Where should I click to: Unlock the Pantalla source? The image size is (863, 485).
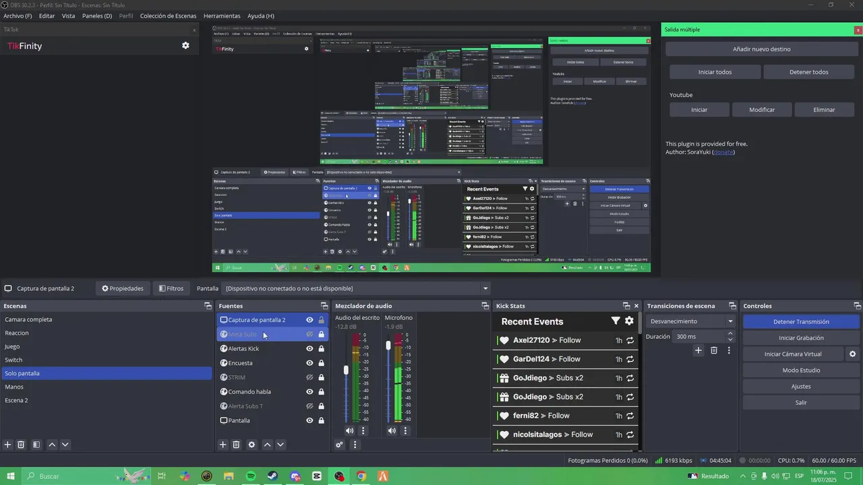pos(321,420)
